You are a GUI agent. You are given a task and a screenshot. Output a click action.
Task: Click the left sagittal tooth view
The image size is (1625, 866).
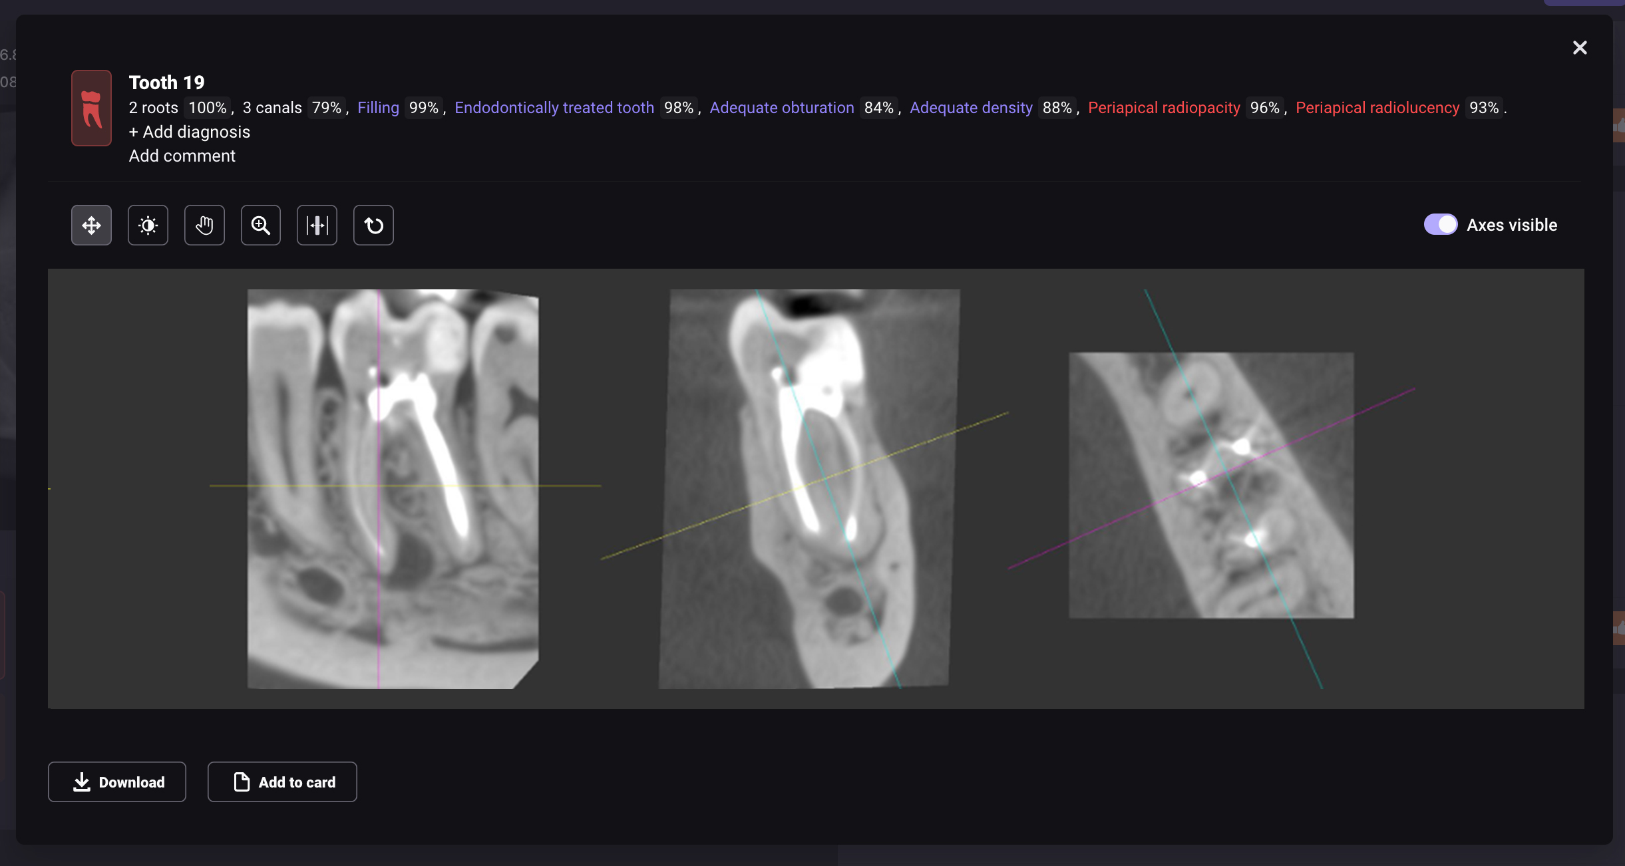point(393,489)
